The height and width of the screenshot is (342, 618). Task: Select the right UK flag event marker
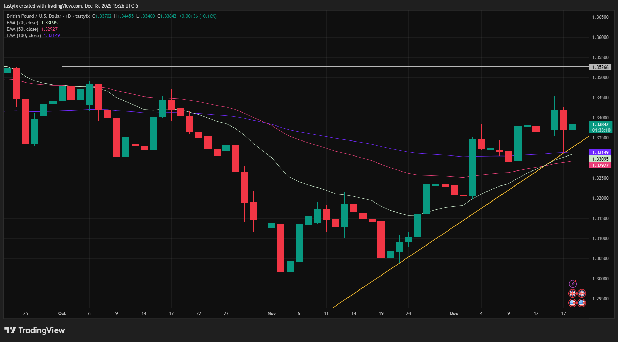(x=582, y=293)
